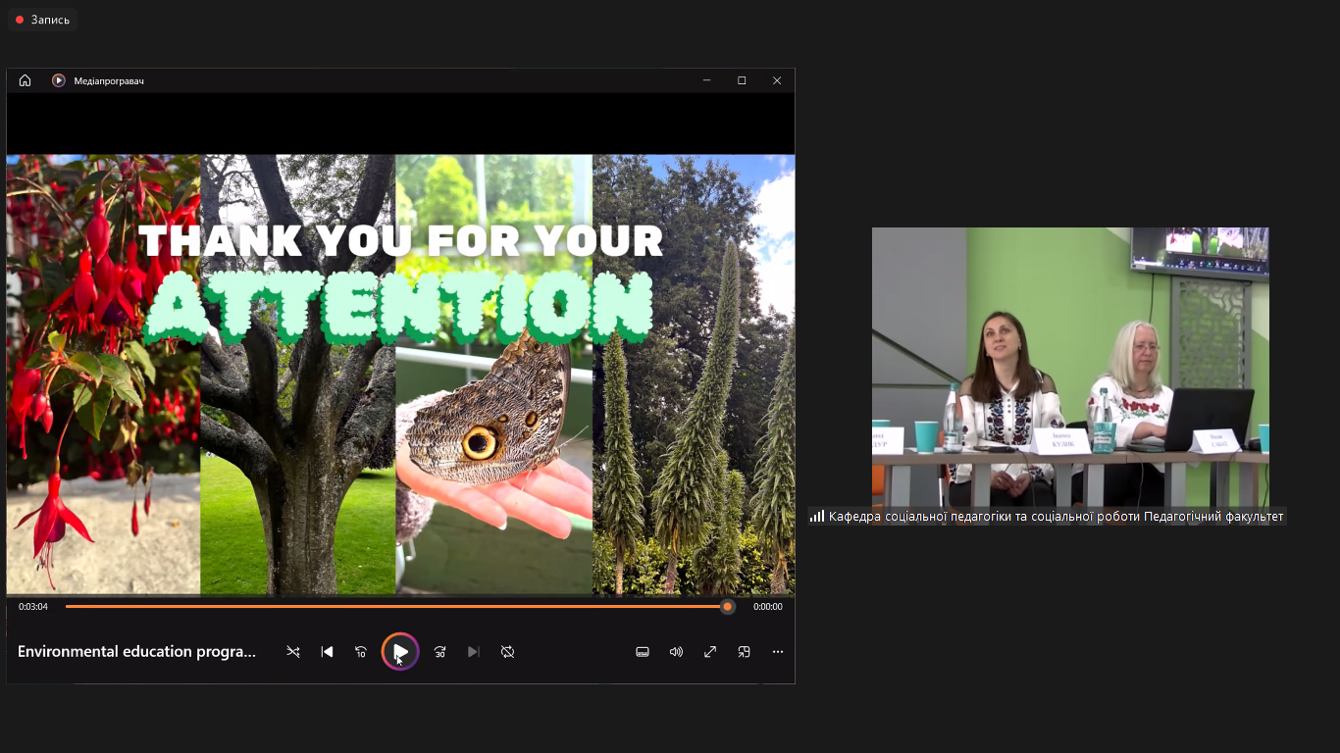Select the participant webcam video tile
Image resolution: width=1340 pixels, height=753 pixels.
pyautogui.click(x=1069, y=367)
